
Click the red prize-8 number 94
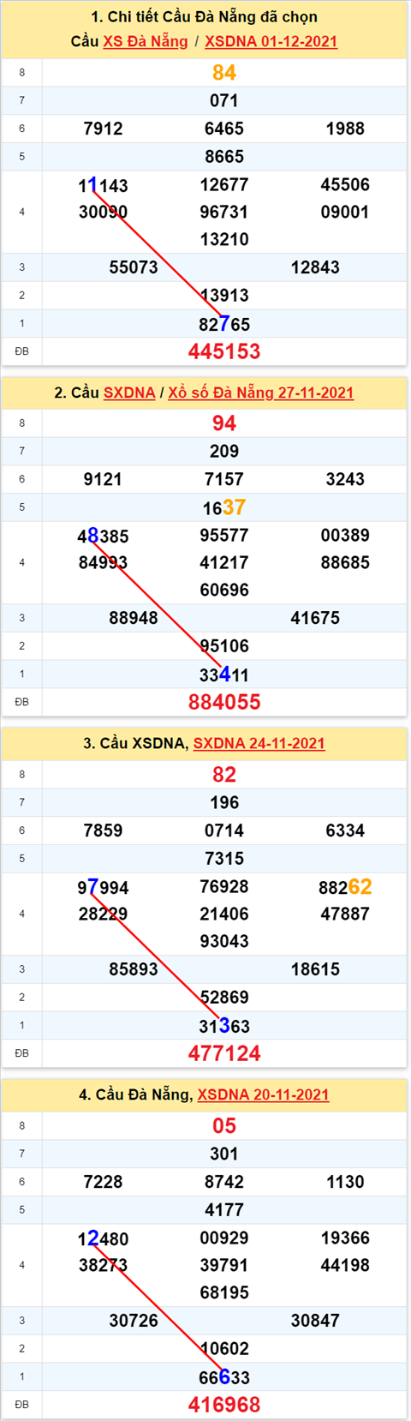[224, 423]
